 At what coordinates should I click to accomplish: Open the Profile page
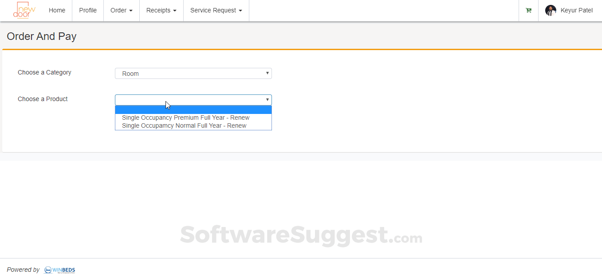coord(87,10)
